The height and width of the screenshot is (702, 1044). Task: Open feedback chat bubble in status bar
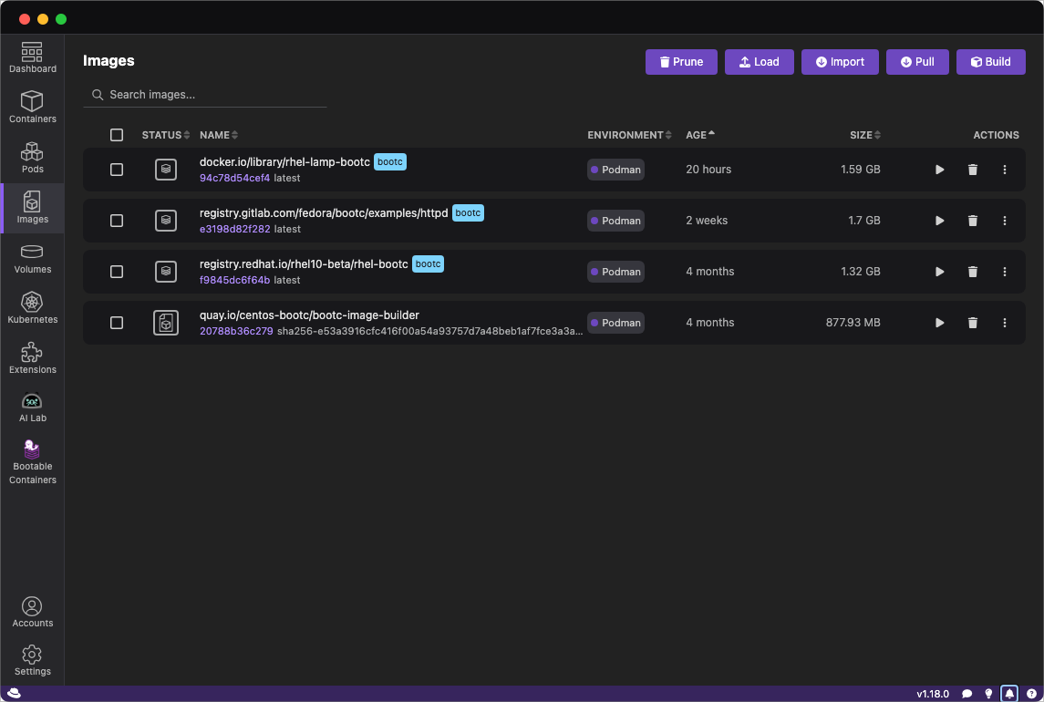point(966,694)
